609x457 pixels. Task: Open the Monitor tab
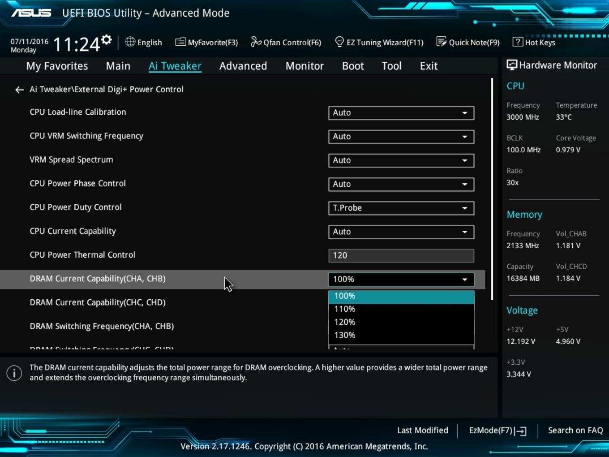(x=304, y=66)
